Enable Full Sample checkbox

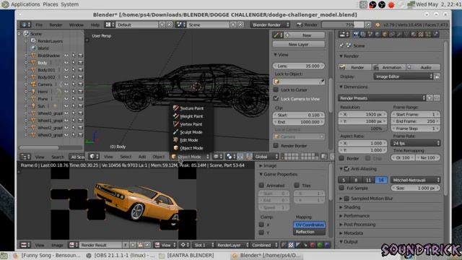coord(341,188)
